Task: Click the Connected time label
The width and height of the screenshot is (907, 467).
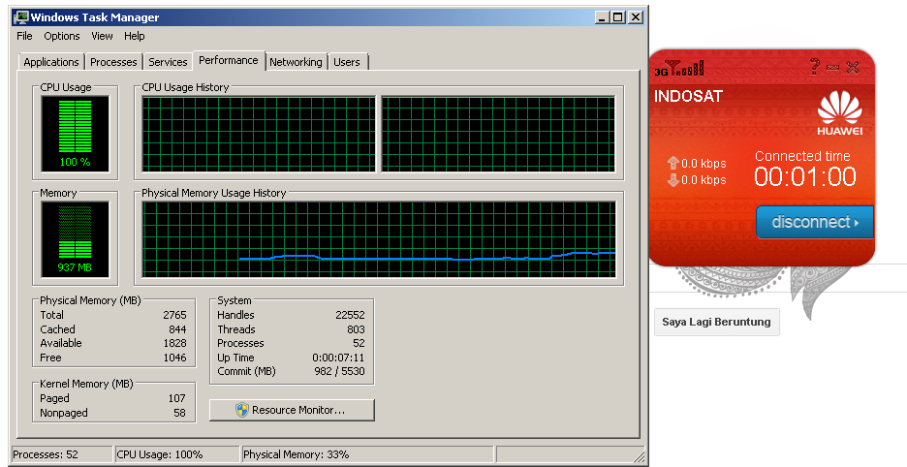Action: pos(802,156)
